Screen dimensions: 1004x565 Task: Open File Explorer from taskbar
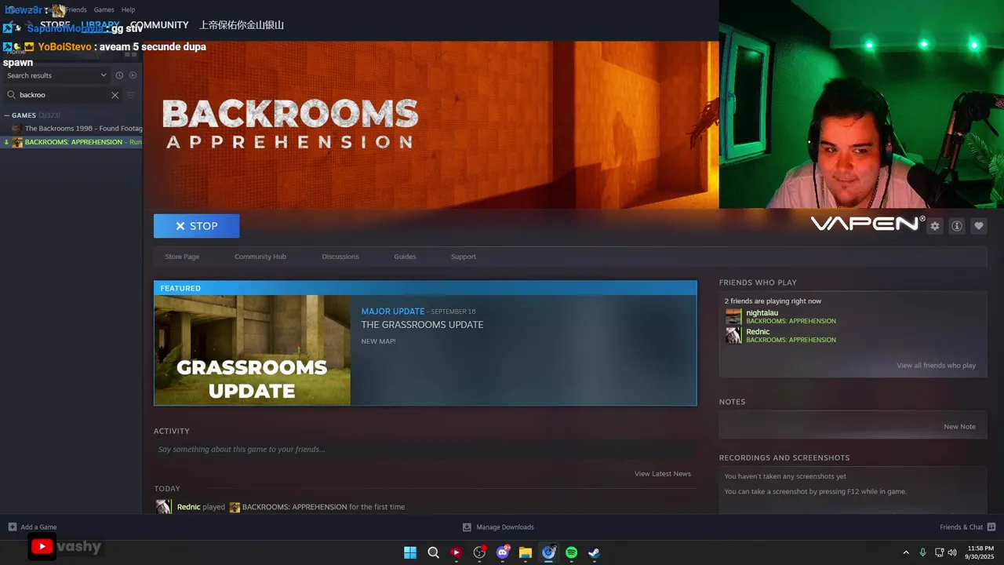(526, 552)
